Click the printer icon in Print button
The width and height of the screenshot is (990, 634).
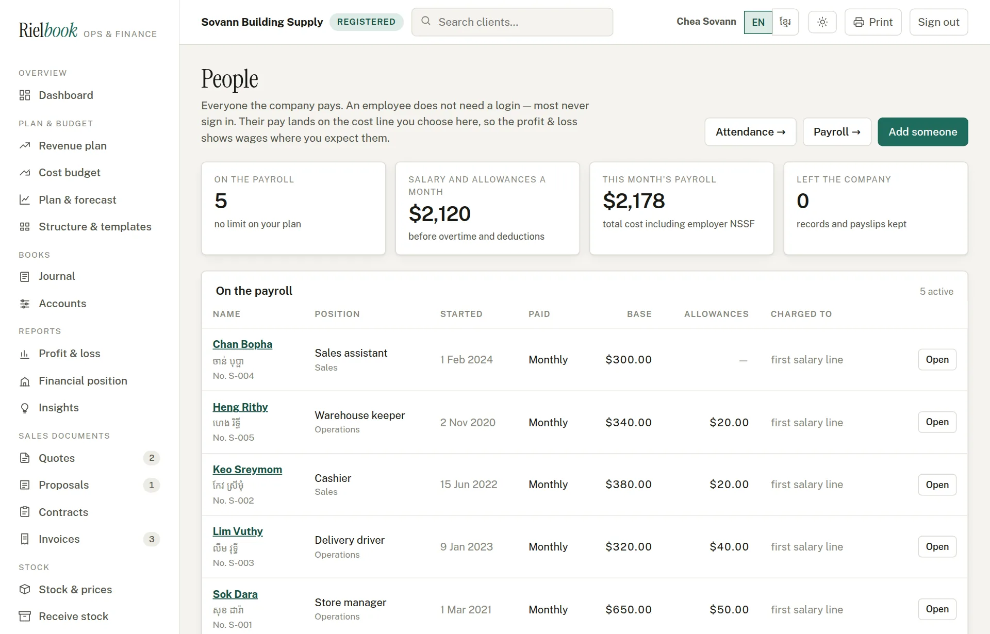[859, 22]
